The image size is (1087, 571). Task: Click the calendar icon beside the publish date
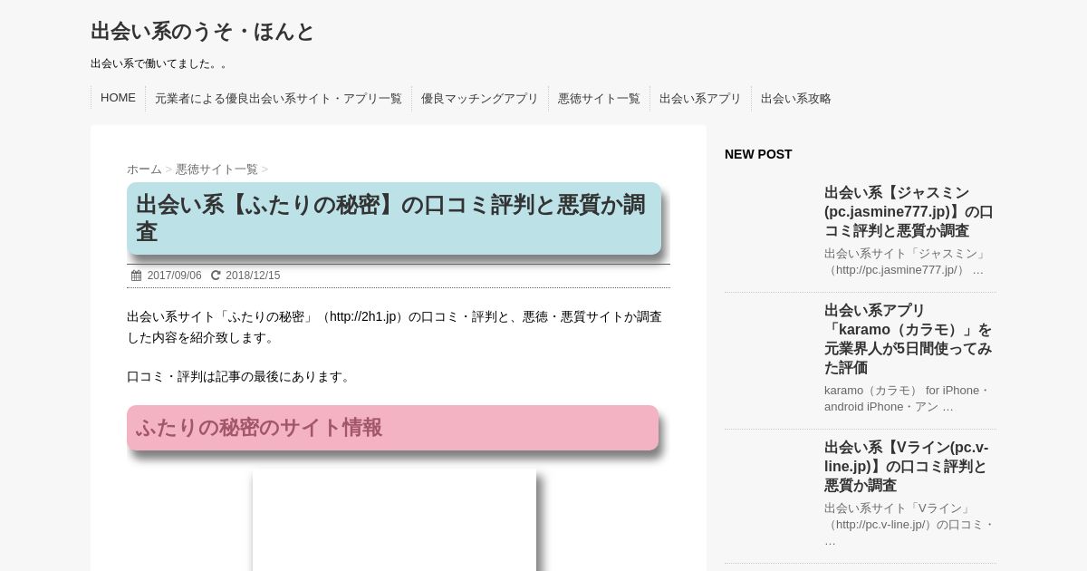pyautogui.click(x=136, y=276)
